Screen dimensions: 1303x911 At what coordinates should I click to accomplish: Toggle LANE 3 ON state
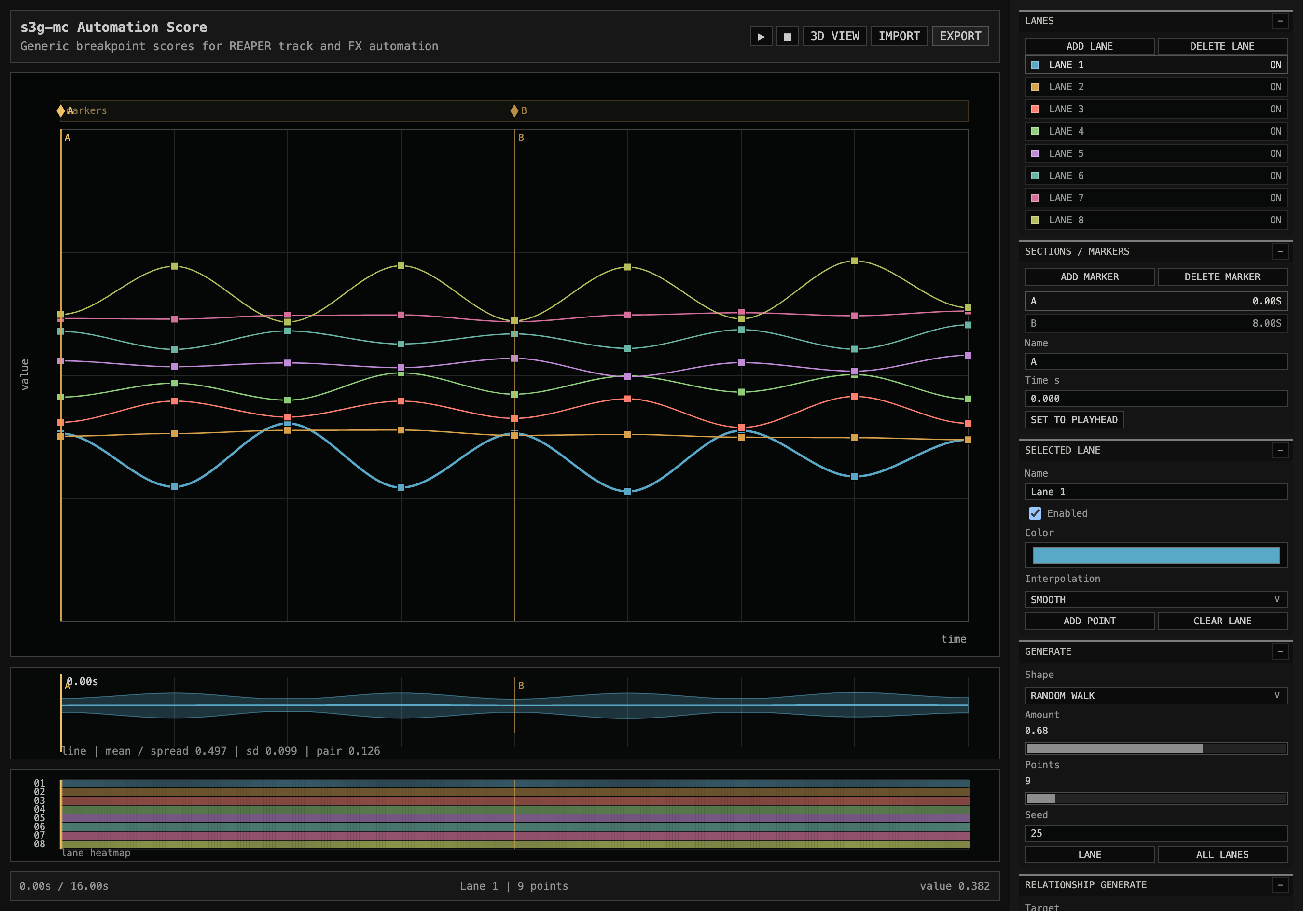point(1275,109)
